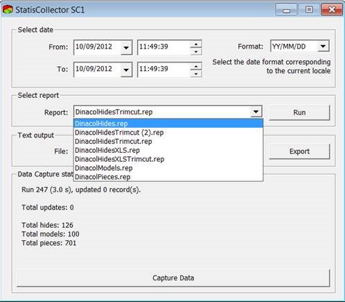Open the From date calendar dropdown
Screen dimensions: 345x302
[x=126, y=47]
